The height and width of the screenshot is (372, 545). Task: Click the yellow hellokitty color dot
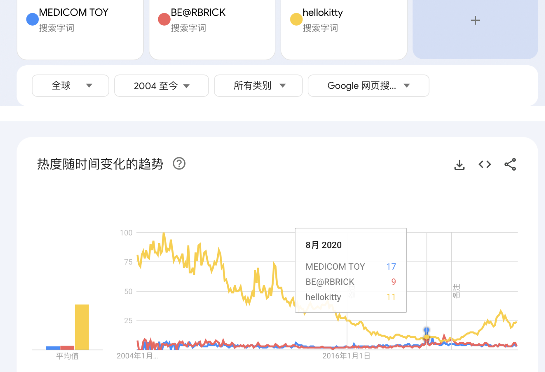(x=296, y=19)
